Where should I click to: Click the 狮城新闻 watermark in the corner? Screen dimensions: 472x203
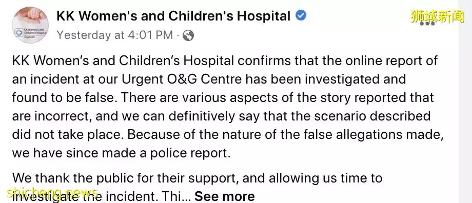click(x=438, y=17)
